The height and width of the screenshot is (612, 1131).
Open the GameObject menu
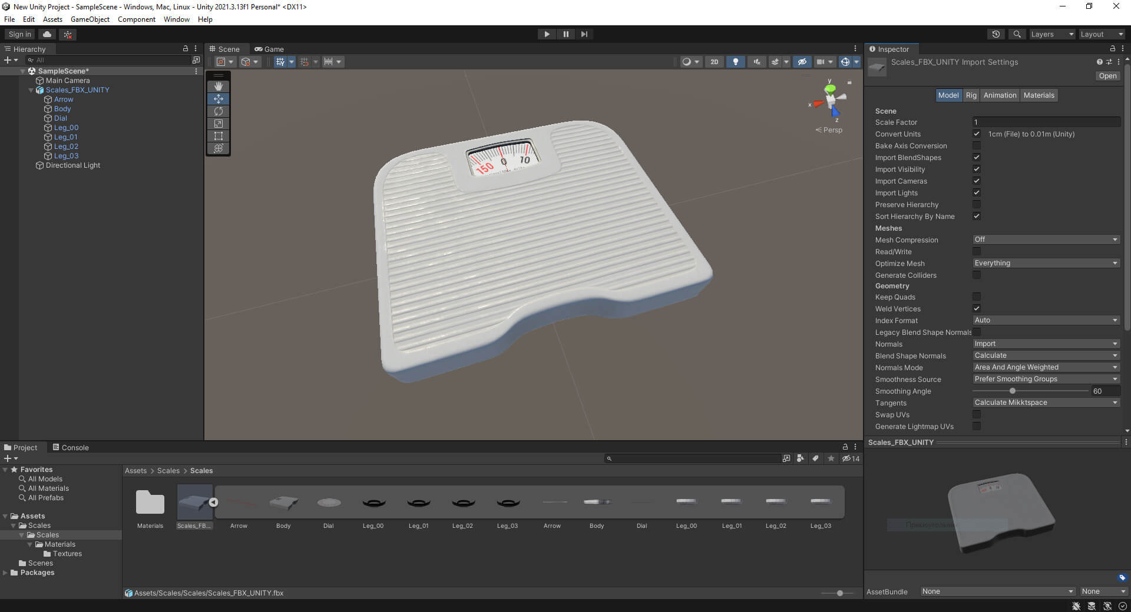[90, 19]
